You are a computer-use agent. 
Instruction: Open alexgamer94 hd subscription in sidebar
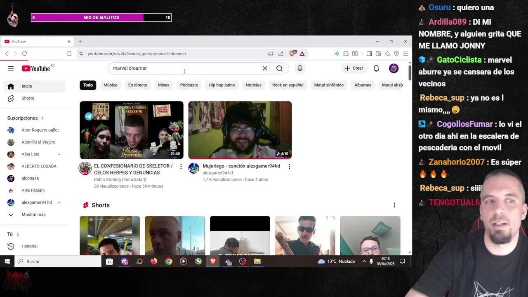34,203
